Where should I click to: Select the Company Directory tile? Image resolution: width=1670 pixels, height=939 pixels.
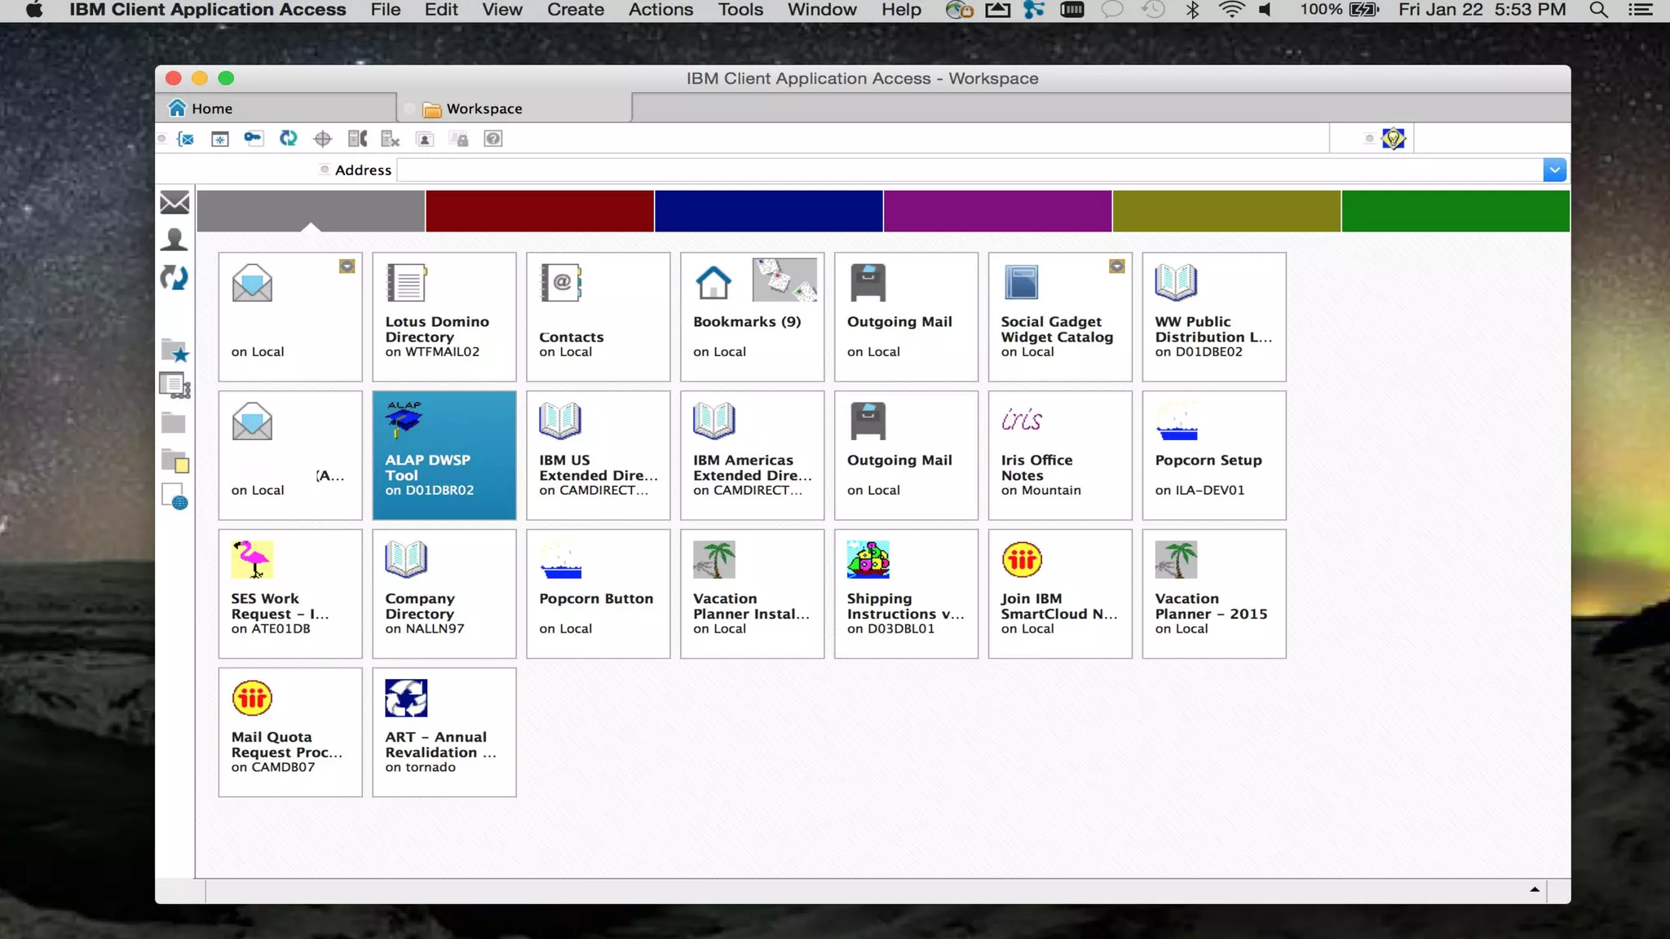point(444,593)
